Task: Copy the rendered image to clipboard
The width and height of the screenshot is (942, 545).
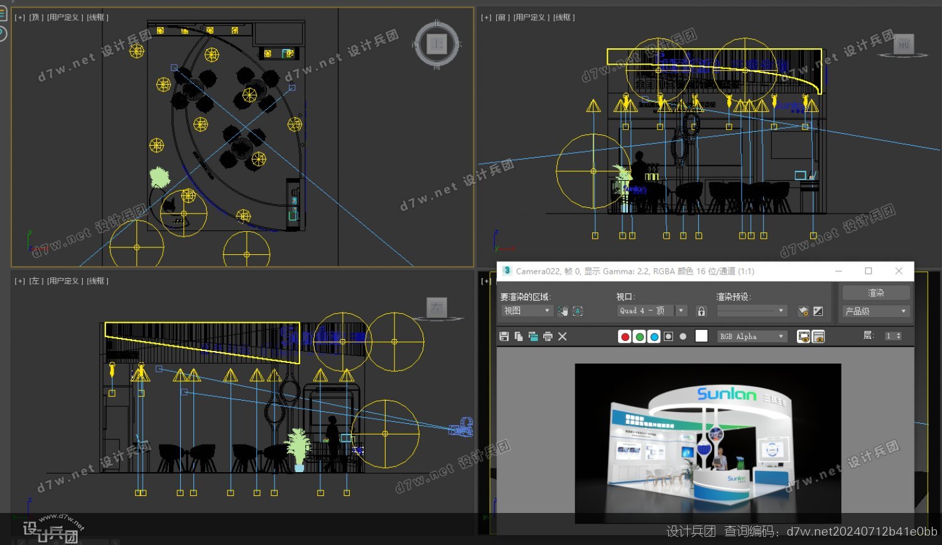Action: tap(518, 337)
